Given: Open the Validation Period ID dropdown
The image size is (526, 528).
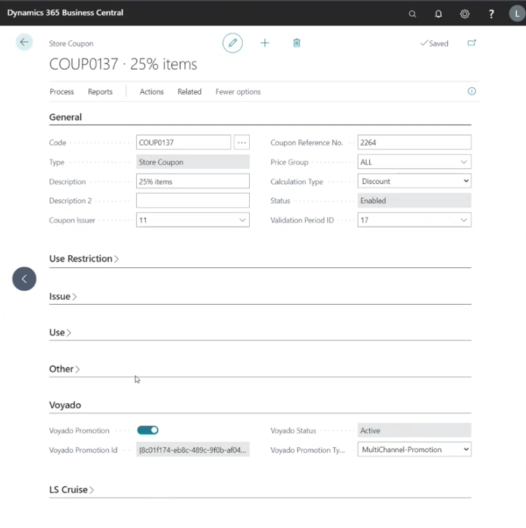Looking at the screenshot, I should (464, 220).
